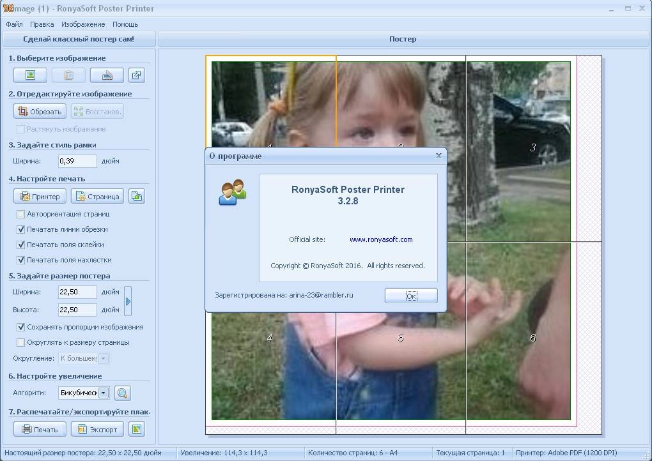Open the Файл menu

tap(14, 24)
